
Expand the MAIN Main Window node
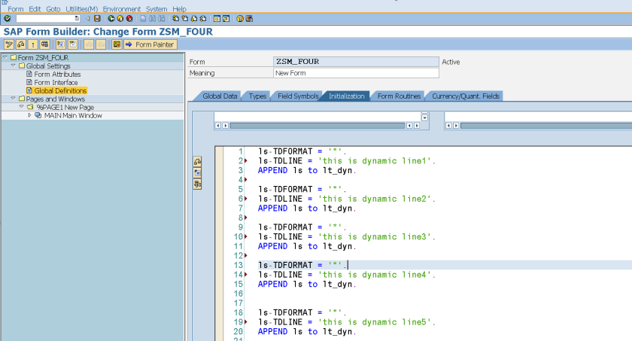coord(29,115)
